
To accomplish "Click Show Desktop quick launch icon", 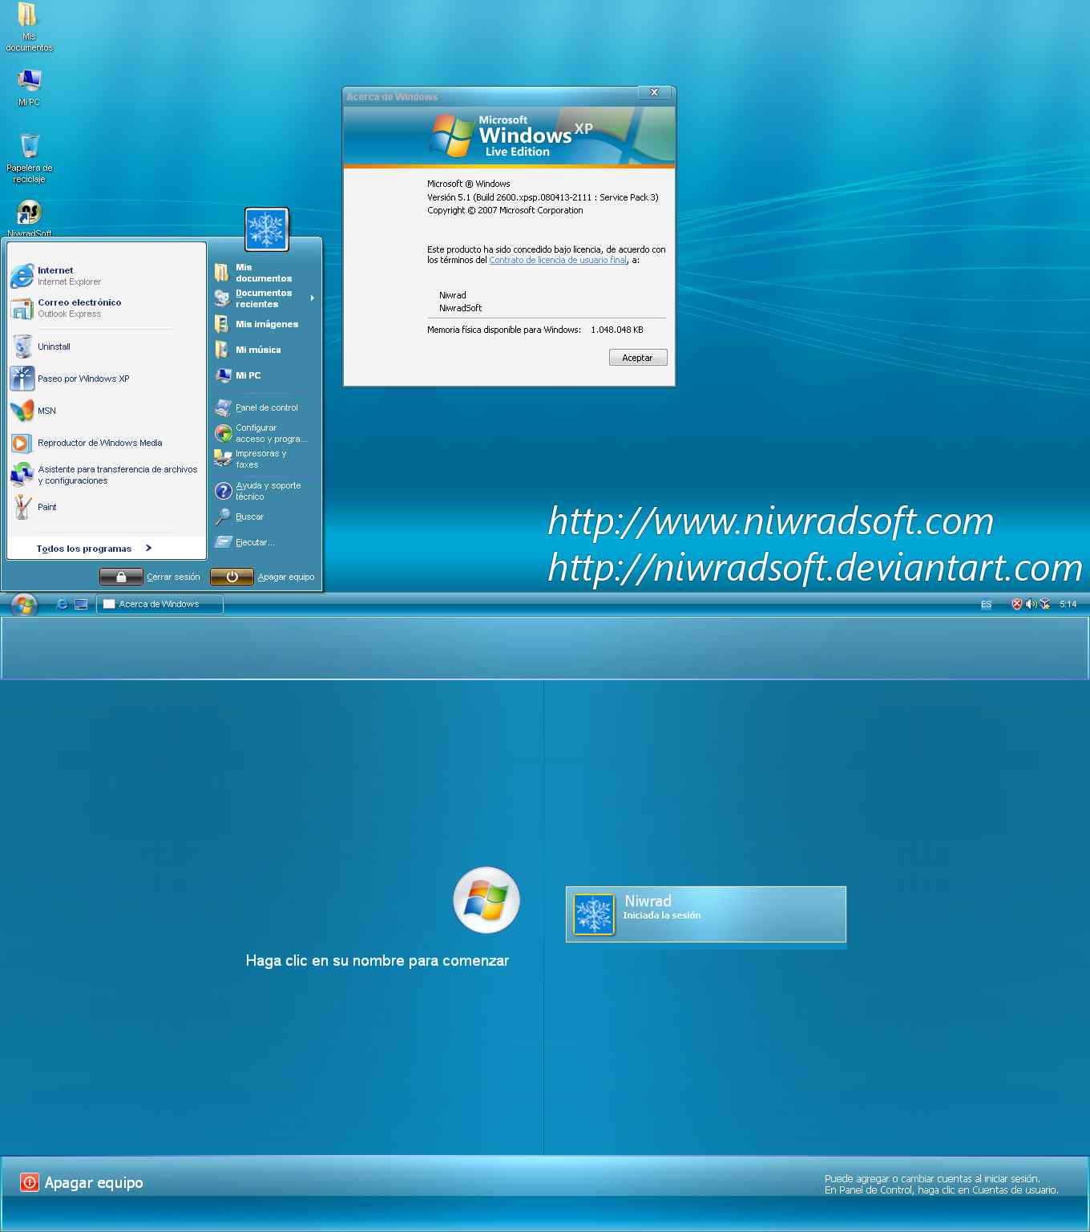I will click(81, 605).
